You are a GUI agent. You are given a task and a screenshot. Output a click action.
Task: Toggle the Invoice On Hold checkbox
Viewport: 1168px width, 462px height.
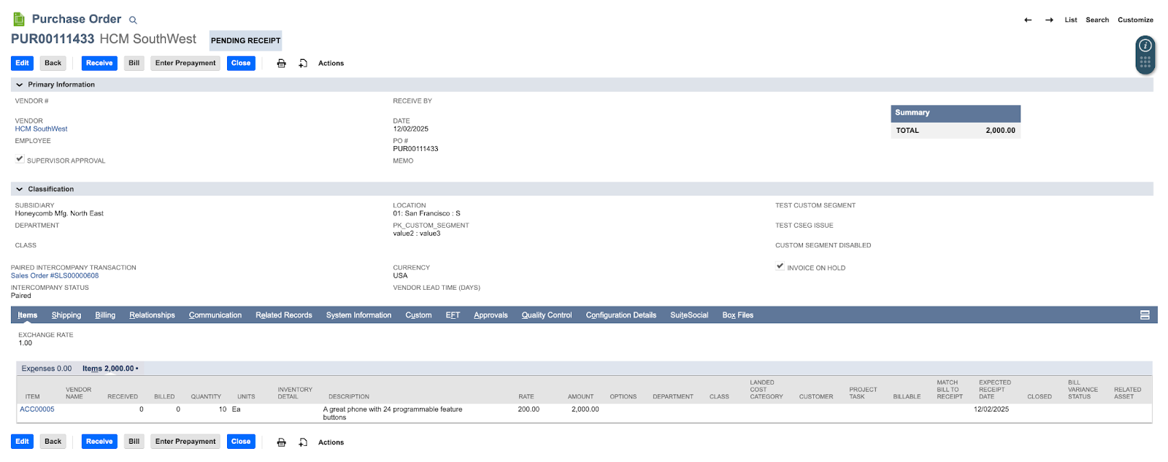coord(780,266)
